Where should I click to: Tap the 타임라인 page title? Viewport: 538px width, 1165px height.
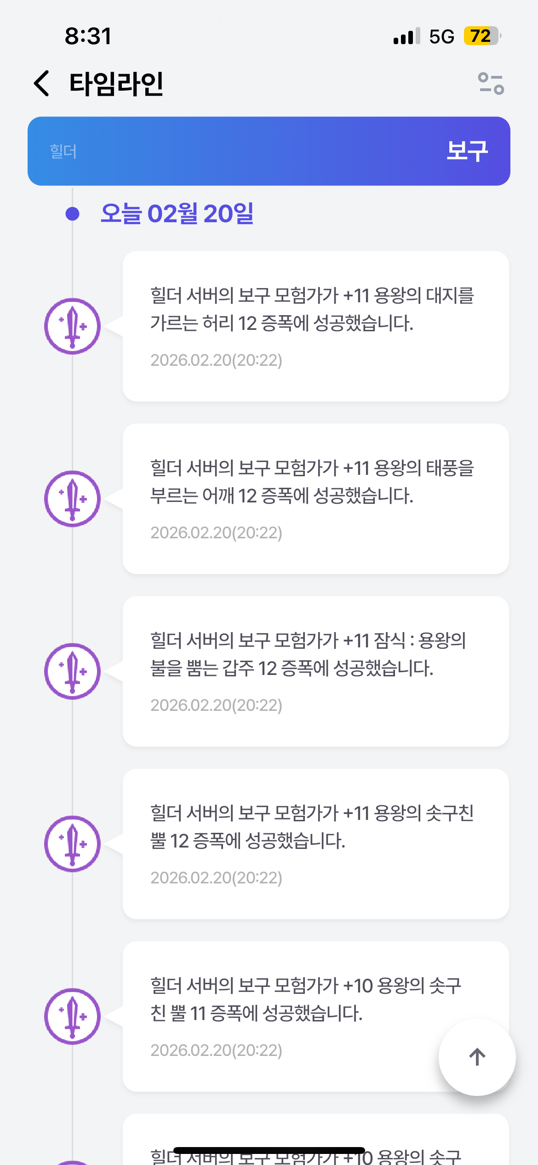pyautogui.click(x=116, y=84)
